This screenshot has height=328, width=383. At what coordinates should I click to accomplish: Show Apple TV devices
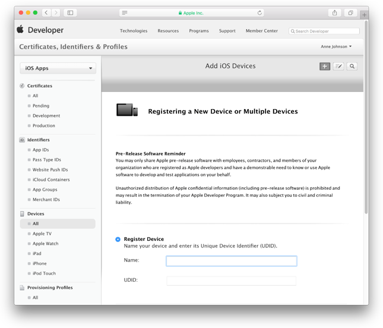click(42, 234)
